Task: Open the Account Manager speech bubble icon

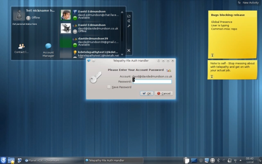Action: 48,46
